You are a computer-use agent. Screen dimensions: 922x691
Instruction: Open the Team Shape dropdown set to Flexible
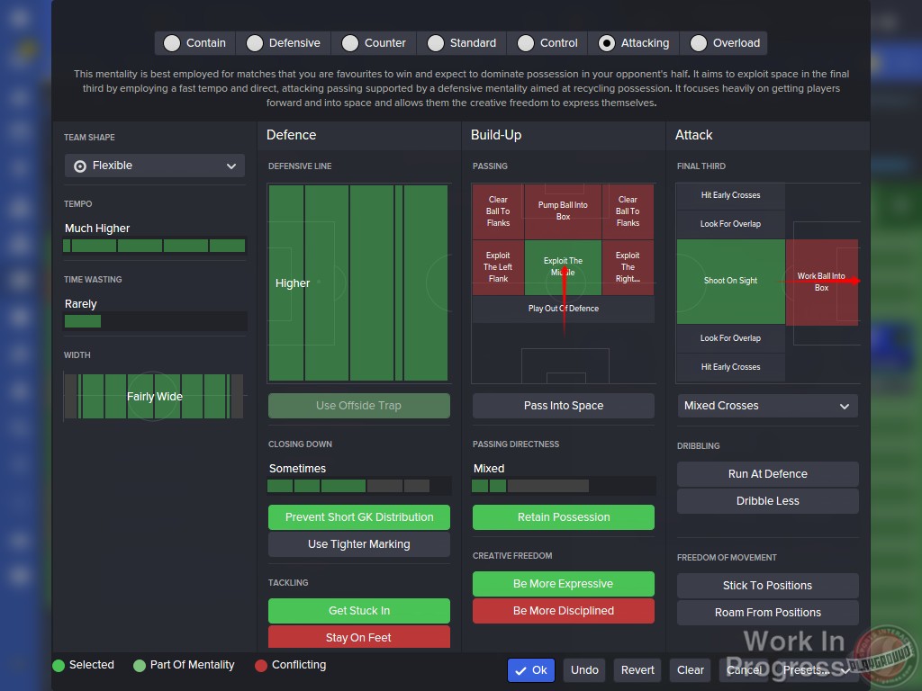pyautogui.click(x=154, y=166)
